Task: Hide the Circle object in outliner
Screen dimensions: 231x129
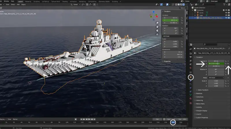Action: point(226,13)
